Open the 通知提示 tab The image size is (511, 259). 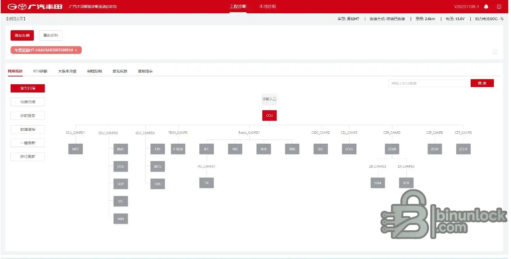click(145, 71)
